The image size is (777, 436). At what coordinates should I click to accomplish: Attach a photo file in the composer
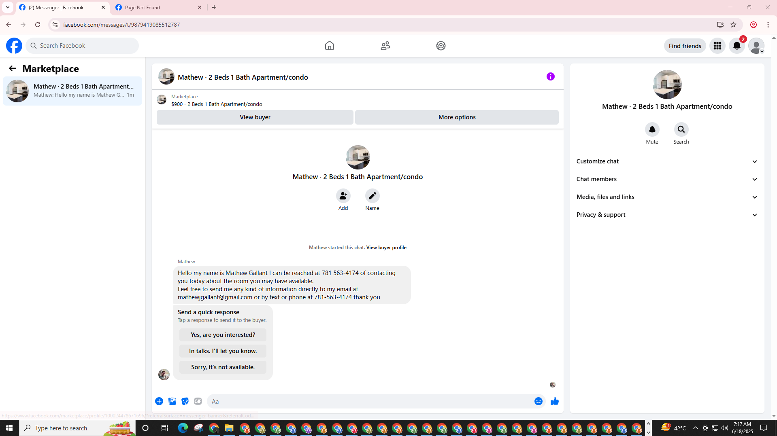tap(172, 401)
